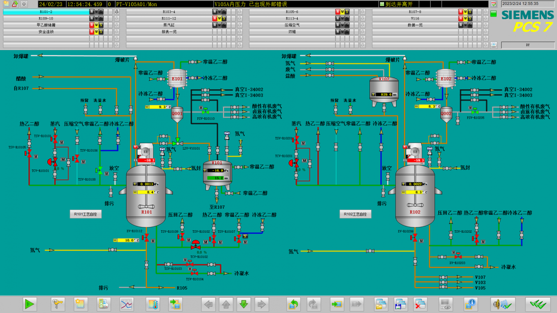Open the V116 area button
The image size is (557, 313).
click(x=415, y=18)
